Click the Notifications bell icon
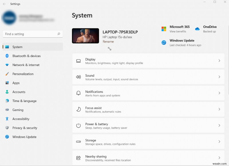The height and width of the screenshot is (166, 229). pos(78,93)
